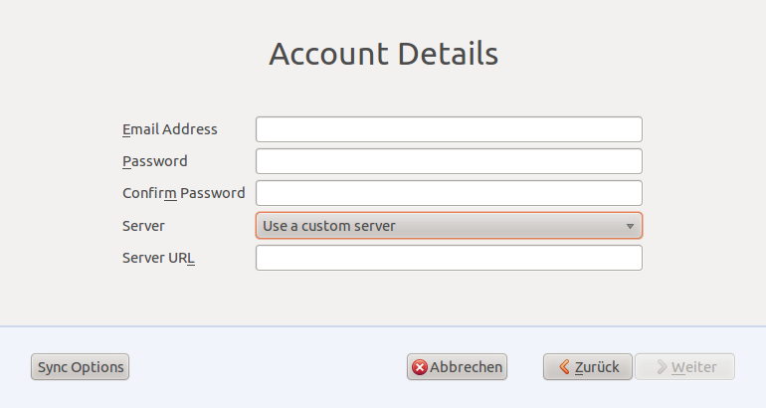
Task: Click the Account Details heading
Action: click(x=383, y=54)
